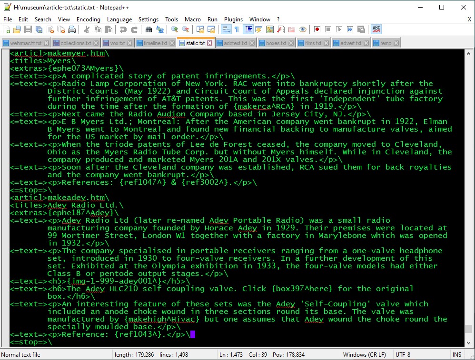
Task: Toggle Show All Characters pilcrow icon
Action: point(237,29)
